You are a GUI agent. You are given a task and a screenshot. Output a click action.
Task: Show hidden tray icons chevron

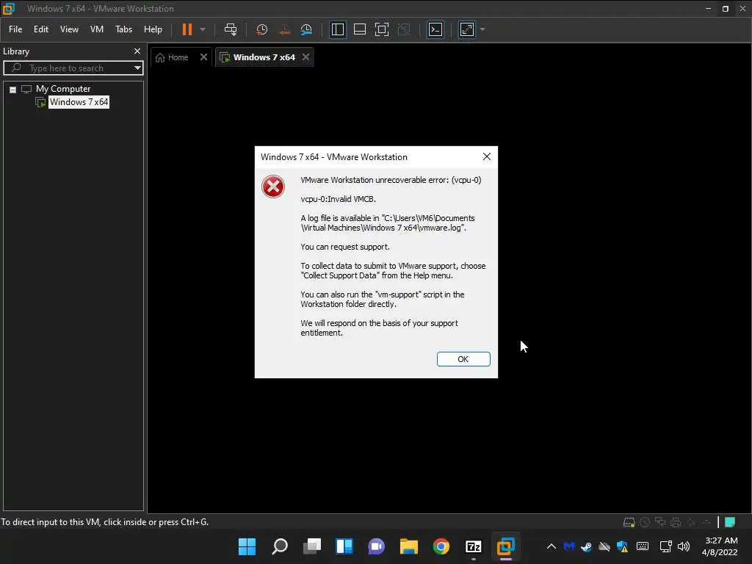point(552,546)
